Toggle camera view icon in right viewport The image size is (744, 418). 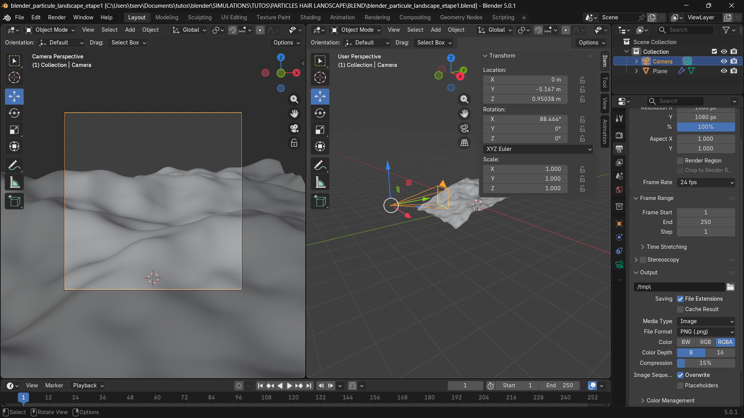[464, 128]
